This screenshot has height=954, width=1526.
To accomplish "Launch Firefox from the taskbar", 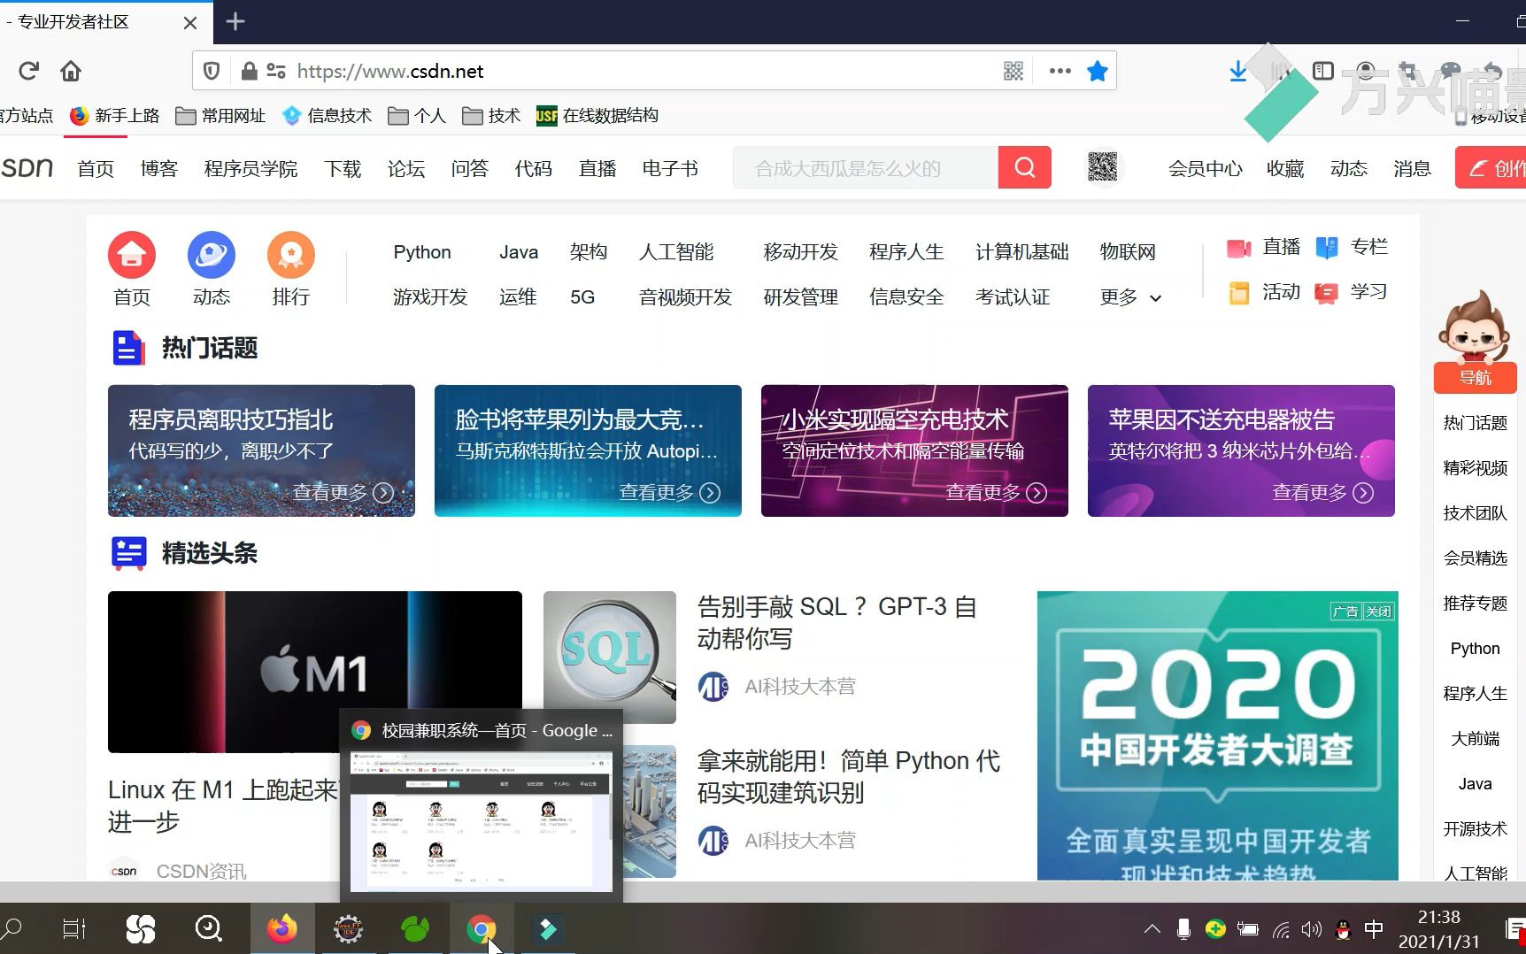I will coord(282,928).
